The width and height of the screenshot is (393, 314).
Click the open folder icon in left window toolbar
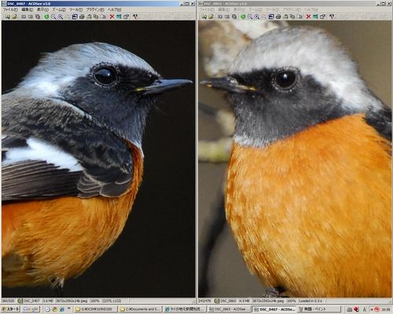tap(15, 16)
